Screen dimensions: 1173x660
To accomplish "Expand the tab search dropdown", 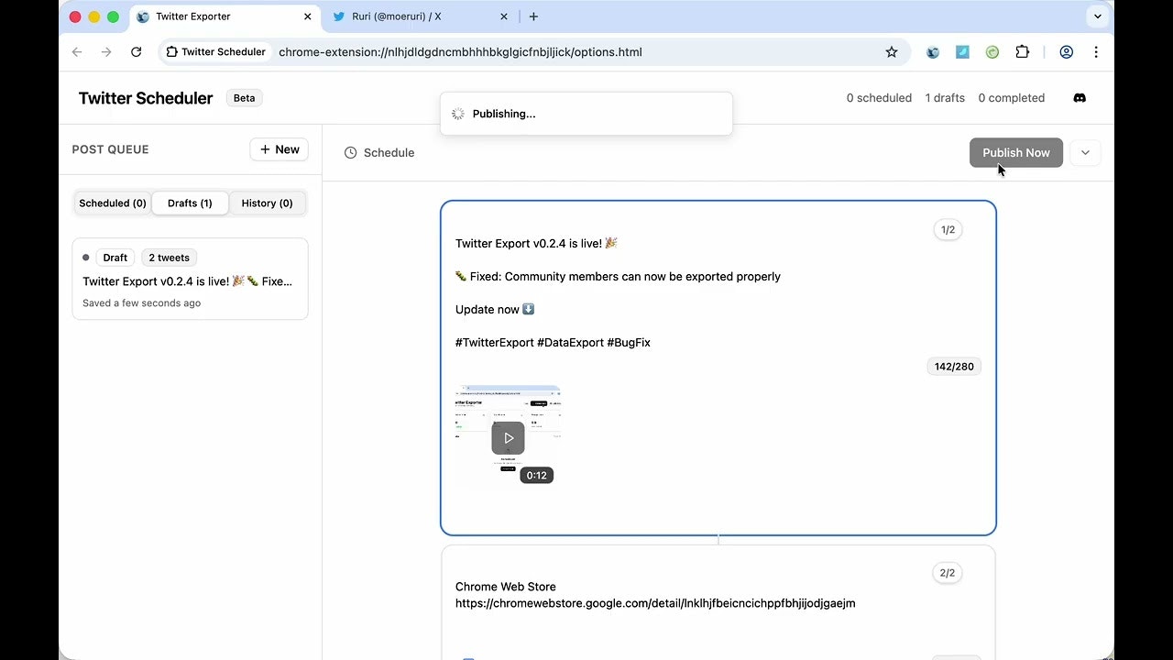I will click(x=1097, y=16).
